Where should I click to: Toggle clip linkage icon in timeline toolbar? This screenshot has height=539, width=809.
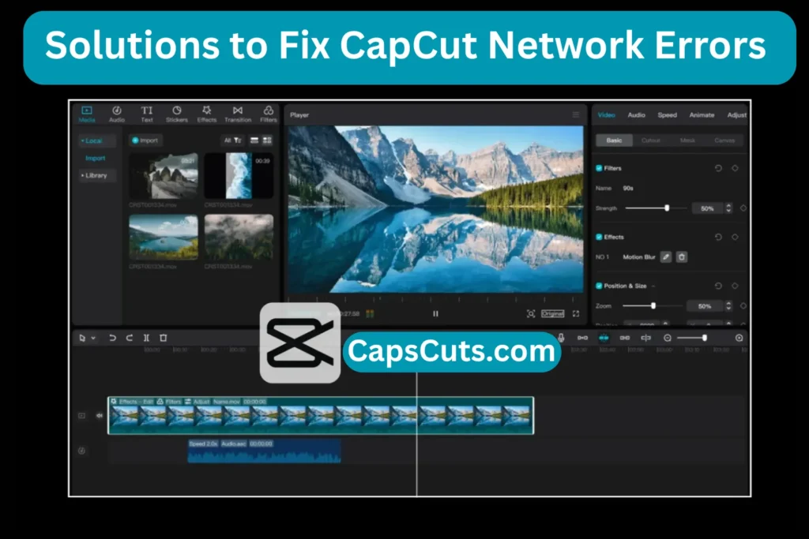(x=625, y=338)
